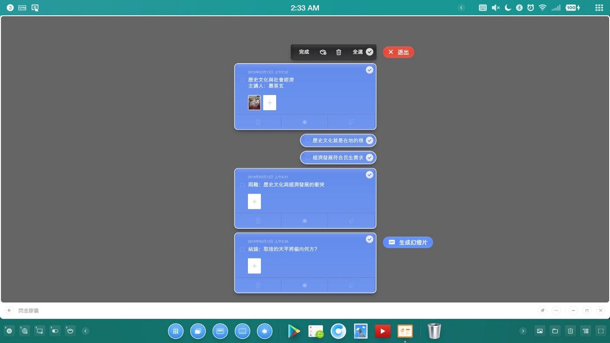Click the trash icon in the top toolbar
The width and height of the screenshot is (610, 343).
click(x=339, y=52)
